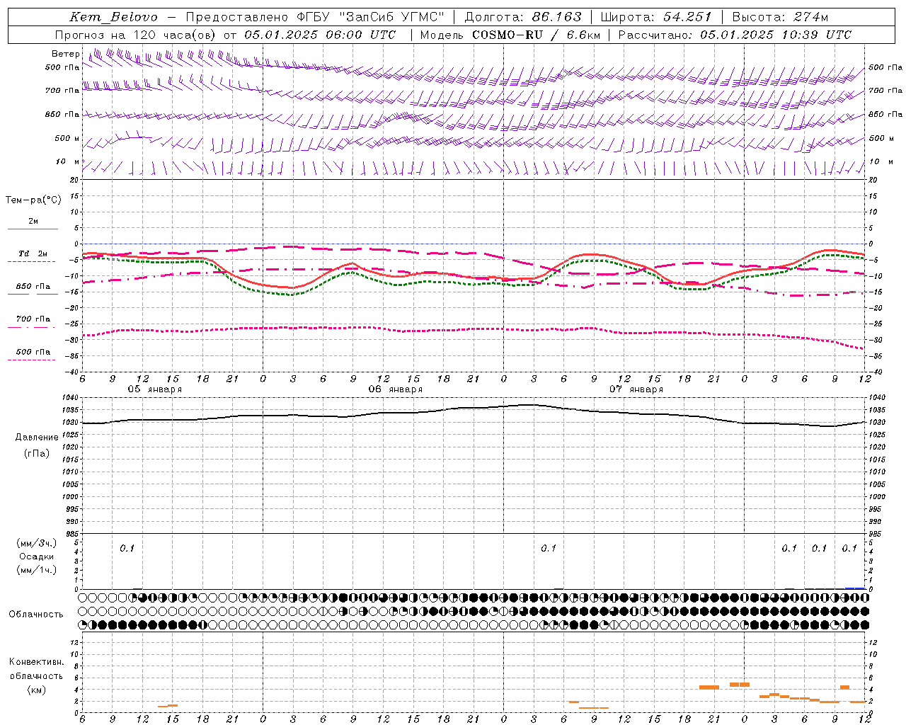Screen dimensions: 906x725
Task: Click 20 on the right temperature axis
Action: (873, 181)
